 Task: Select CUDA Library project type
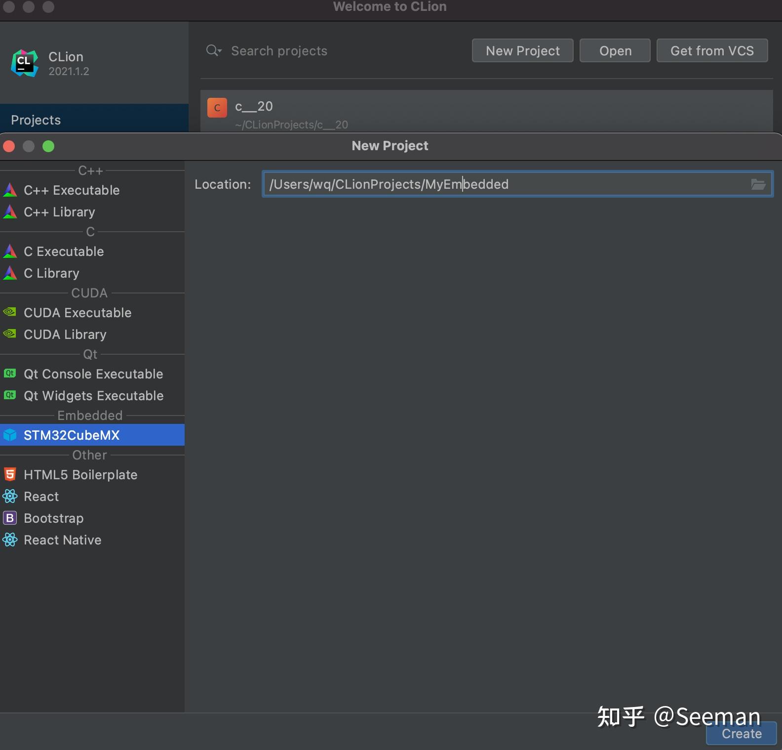(92, 334)
